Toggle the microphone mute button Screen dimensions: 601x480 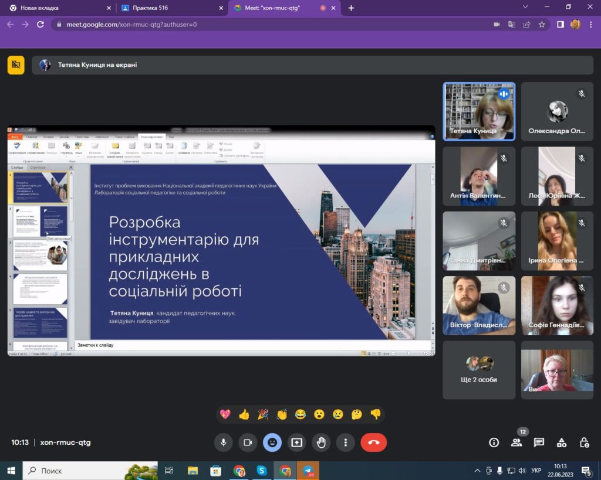pyautogui.click(x=223, y=442)
